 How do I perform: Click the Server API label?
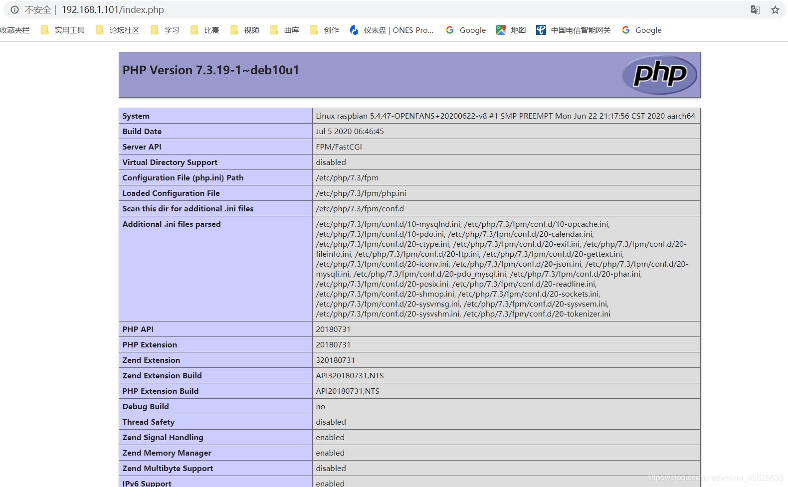click(x=142, y=147)
